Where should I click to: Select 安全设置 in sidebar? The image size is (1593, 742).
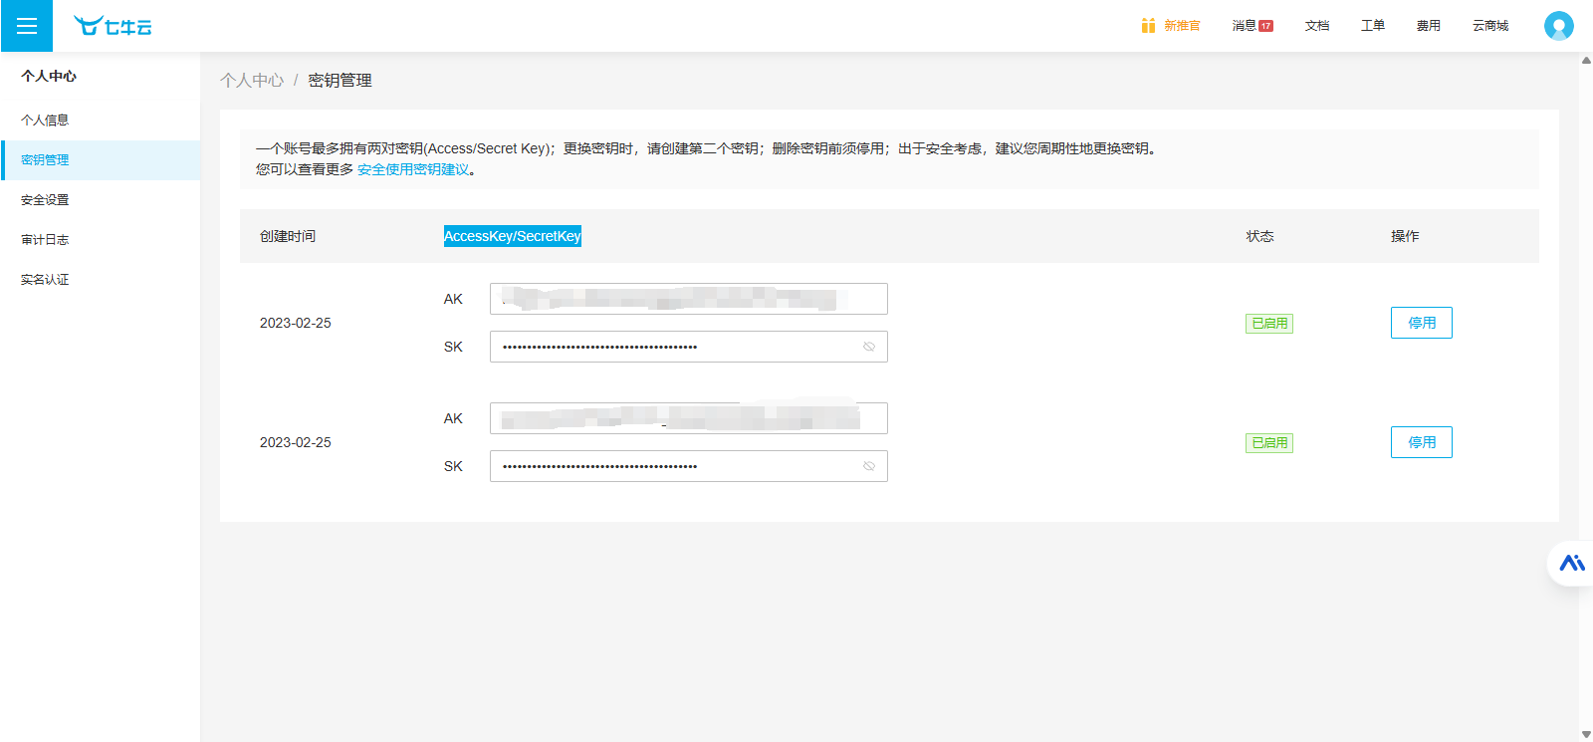45,200
